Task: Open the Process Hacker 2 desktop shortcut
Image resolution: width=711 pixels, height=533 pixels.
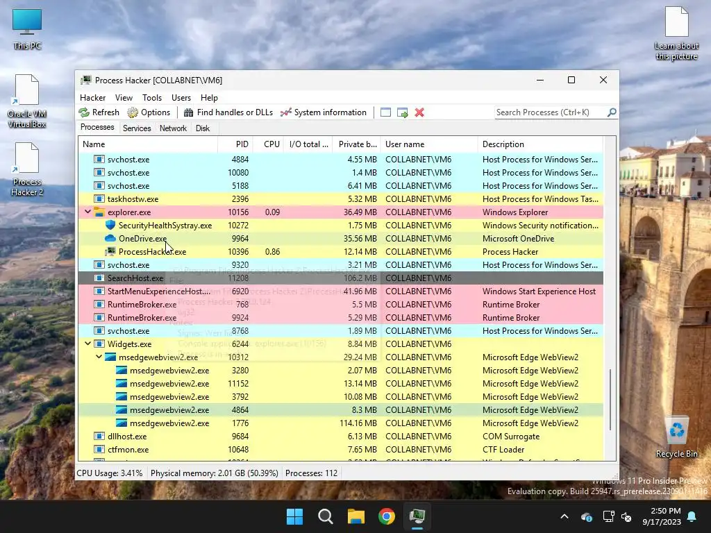Action: coord(27,169)
